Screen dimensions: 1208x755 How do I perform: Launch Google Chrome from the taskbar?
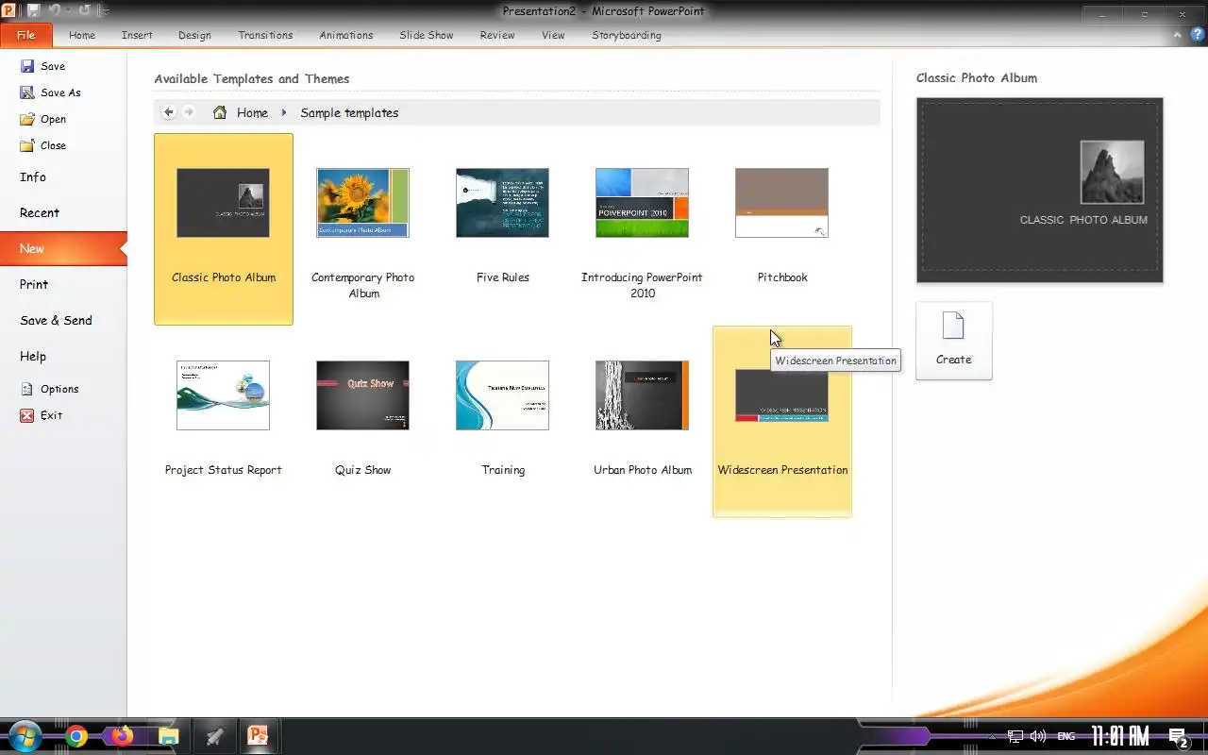[x=77, y=736]
